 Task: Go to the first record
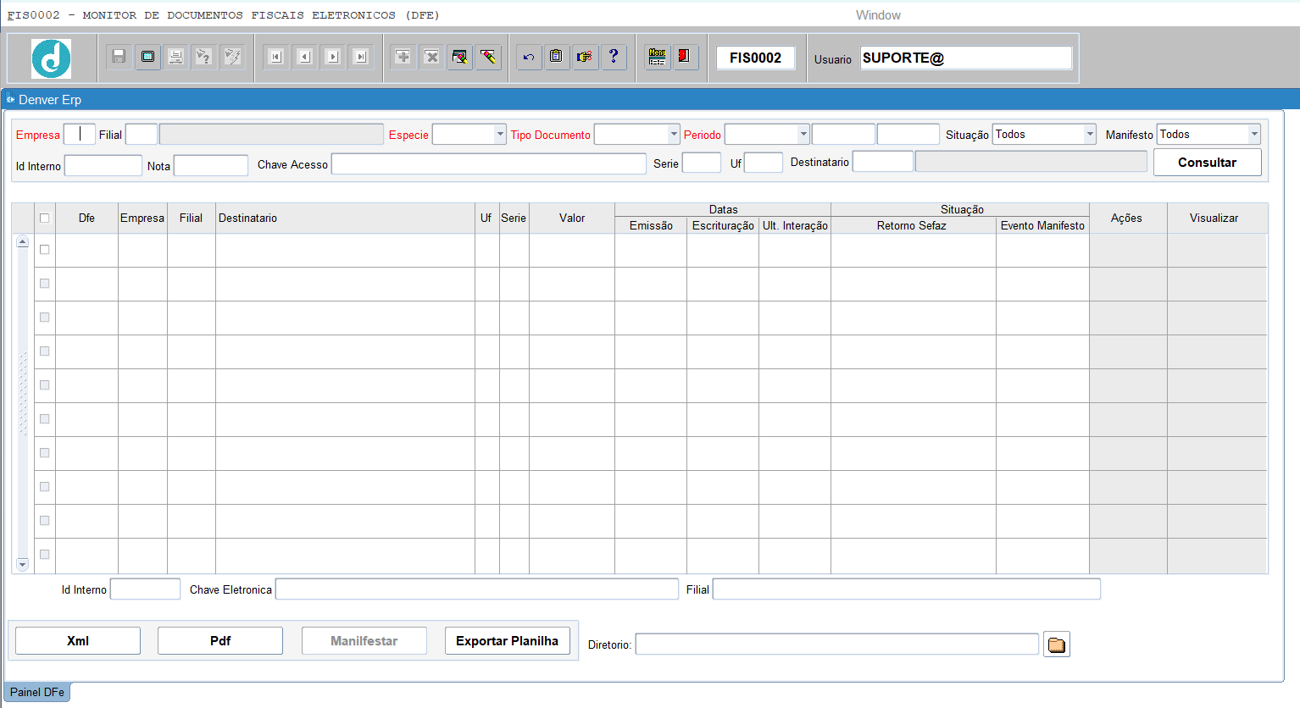pos(275,57)
